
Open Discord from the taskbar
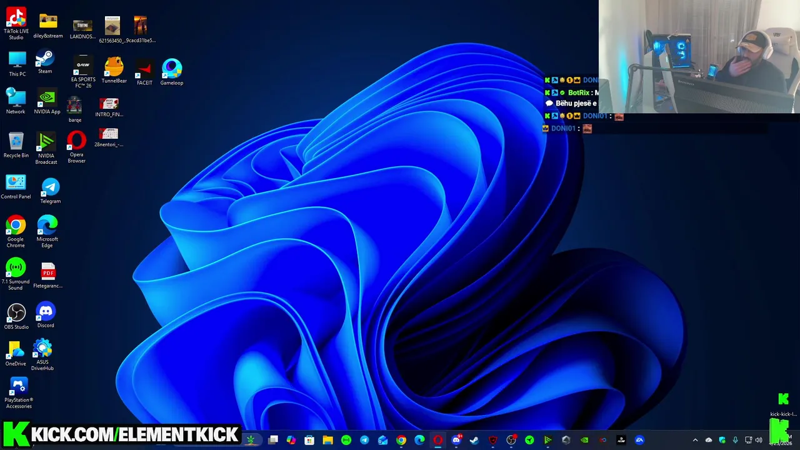(456, 440)
